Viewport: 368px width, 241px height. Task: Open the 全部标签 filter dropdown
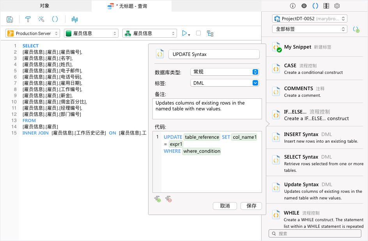click(x=310, y=29)
